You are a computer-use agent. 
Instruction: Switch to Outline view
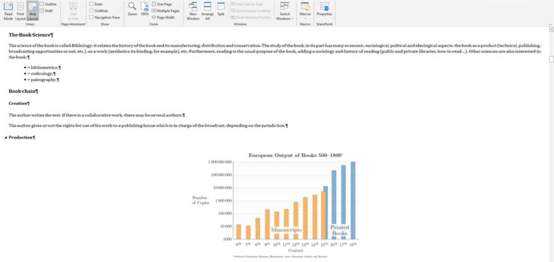point(48,4)
